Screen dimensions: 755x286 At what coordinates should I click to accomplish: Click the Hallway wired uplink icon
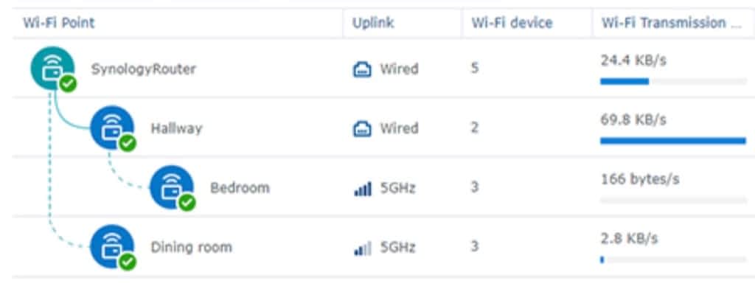coord(362,129)
